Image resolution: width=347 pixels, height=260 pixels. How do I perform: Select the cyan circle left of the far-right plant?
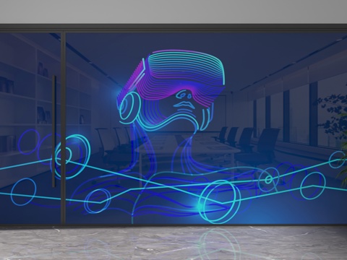click(313, 186)
